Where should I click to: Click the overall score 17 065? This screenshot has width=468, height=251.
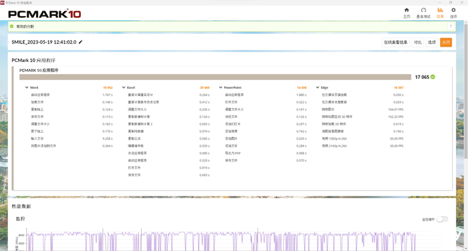pyautogui.click(x=422, y=77)
